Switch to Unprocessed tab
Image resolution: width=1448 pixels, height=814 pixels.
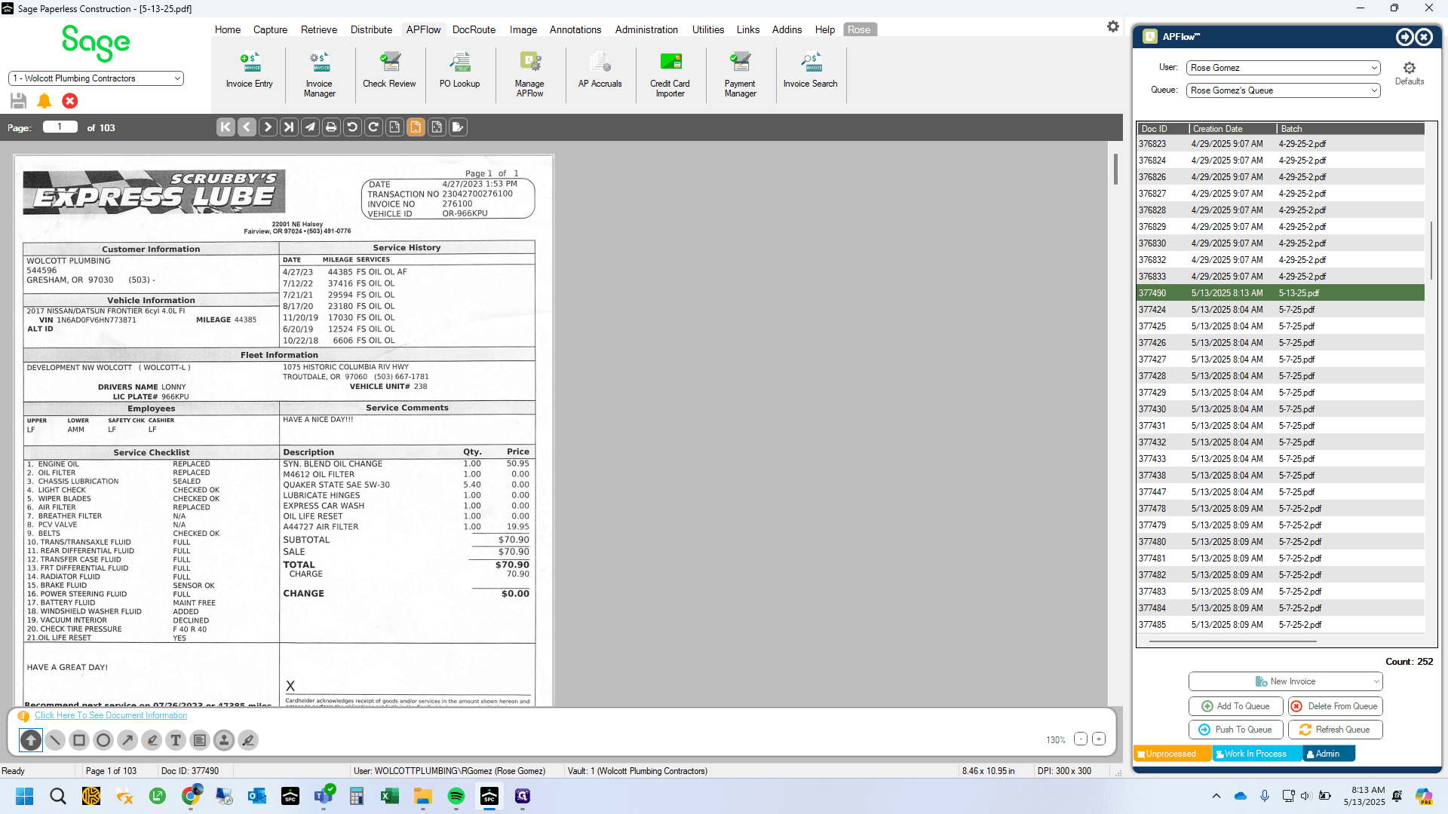tap(1172, 754)
